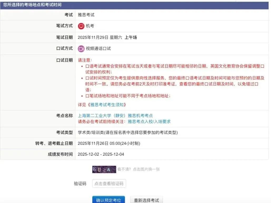
Task: Click the 雅思考试 exam name text
Action: tap(86, 15)
